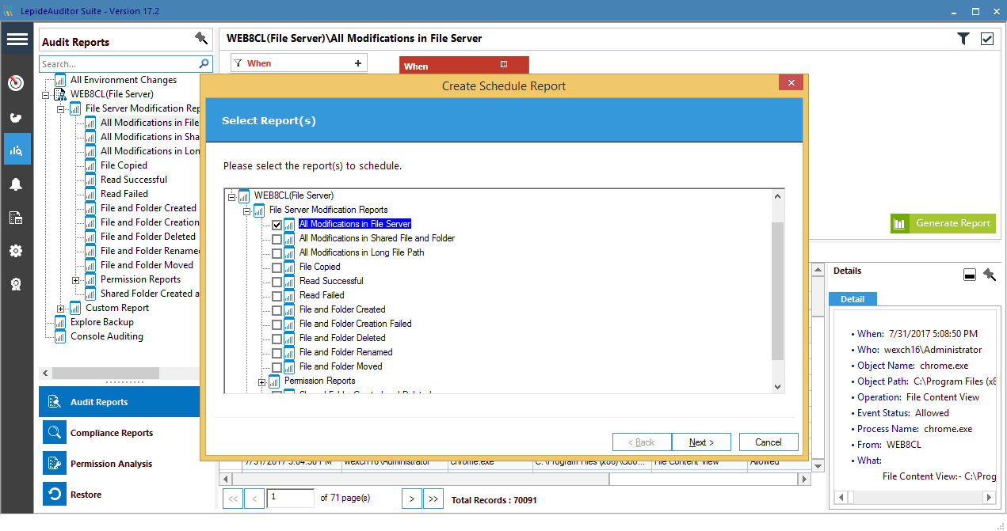Pin the Details panel
Screen dimensions: 1007x531
[990, 274]
